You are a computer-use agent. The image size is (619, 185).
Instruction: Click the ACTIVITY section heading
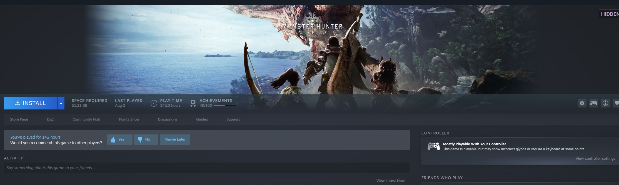[13, 158]
